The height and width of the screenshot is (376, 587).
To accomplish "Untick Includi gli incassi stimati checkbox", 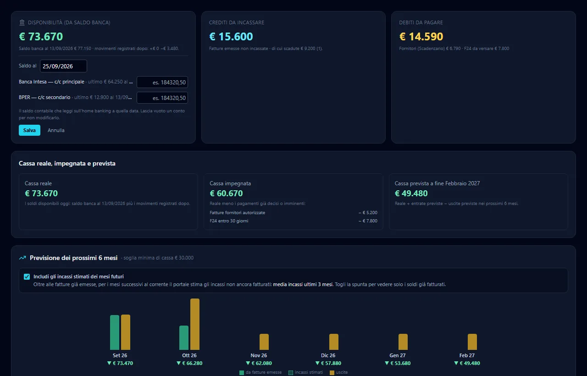I will coord(27,276).
